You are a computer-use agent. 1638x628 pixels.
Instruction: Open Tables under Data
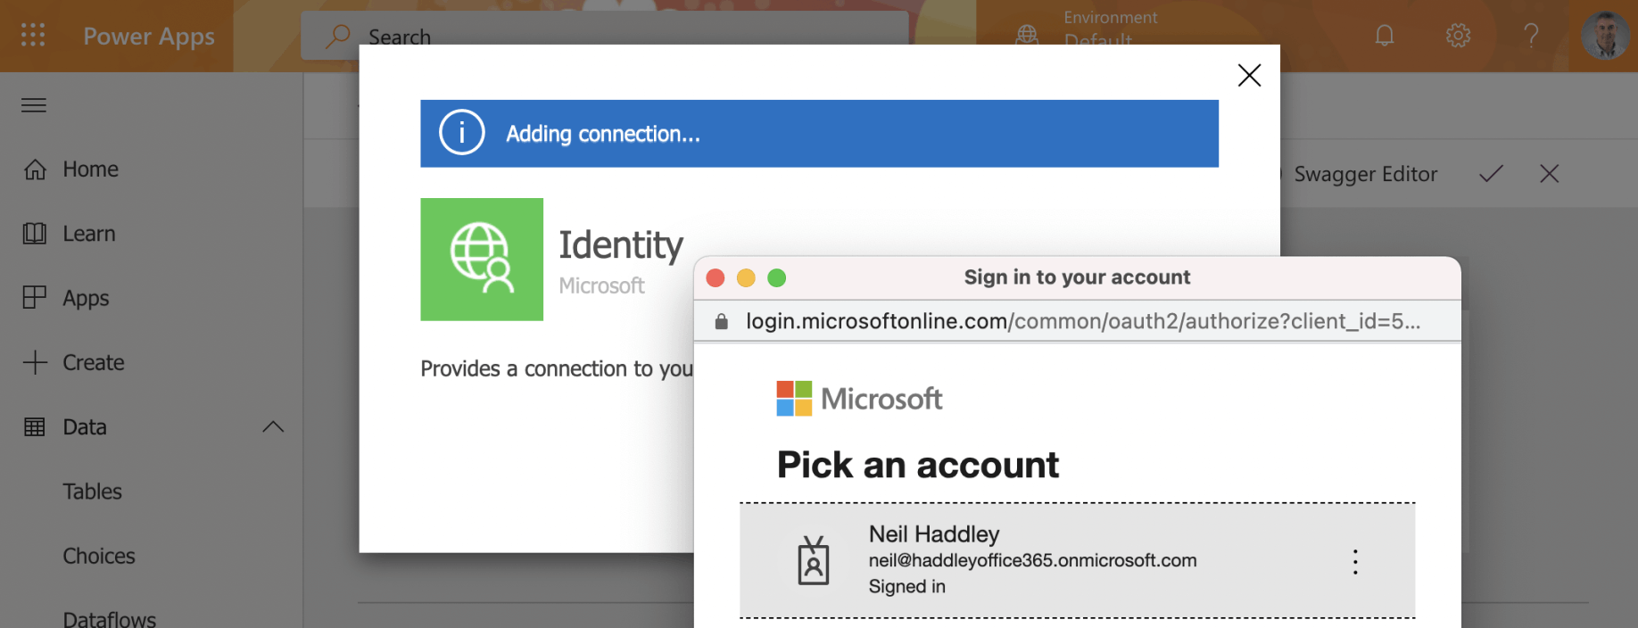[x=92, y=492]
